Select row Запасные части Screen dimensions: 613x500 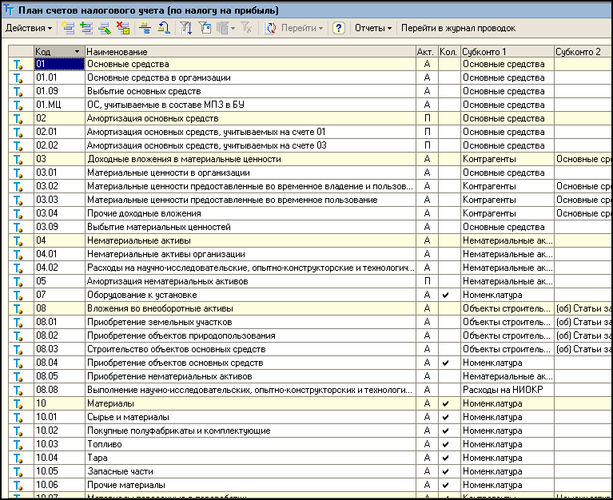(x=310, y=471)
